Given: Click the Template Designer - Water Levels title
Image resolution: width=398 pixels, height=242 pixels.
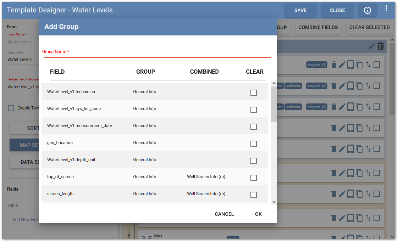Looking at the screenshot, I should [60, 10].
